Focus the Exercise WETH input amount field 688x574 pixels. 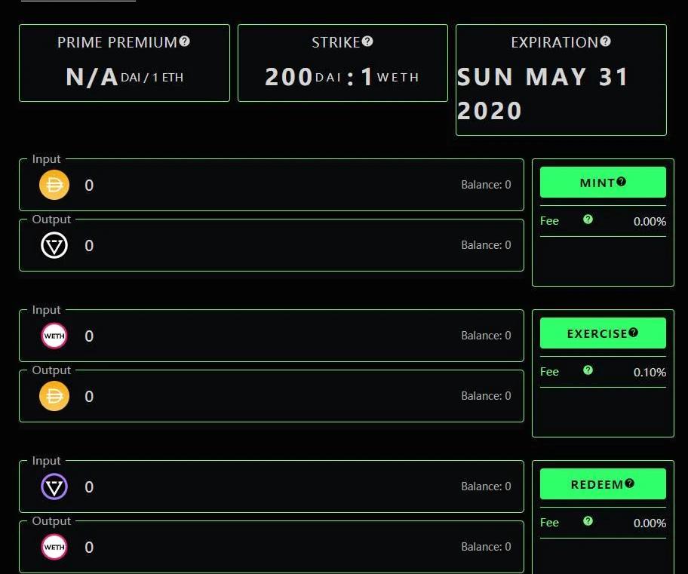click(x=264, y=336)
